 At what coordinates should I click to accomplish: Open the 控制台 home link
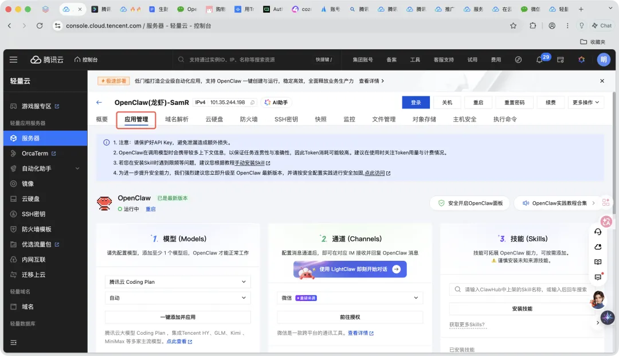[85, 60]
